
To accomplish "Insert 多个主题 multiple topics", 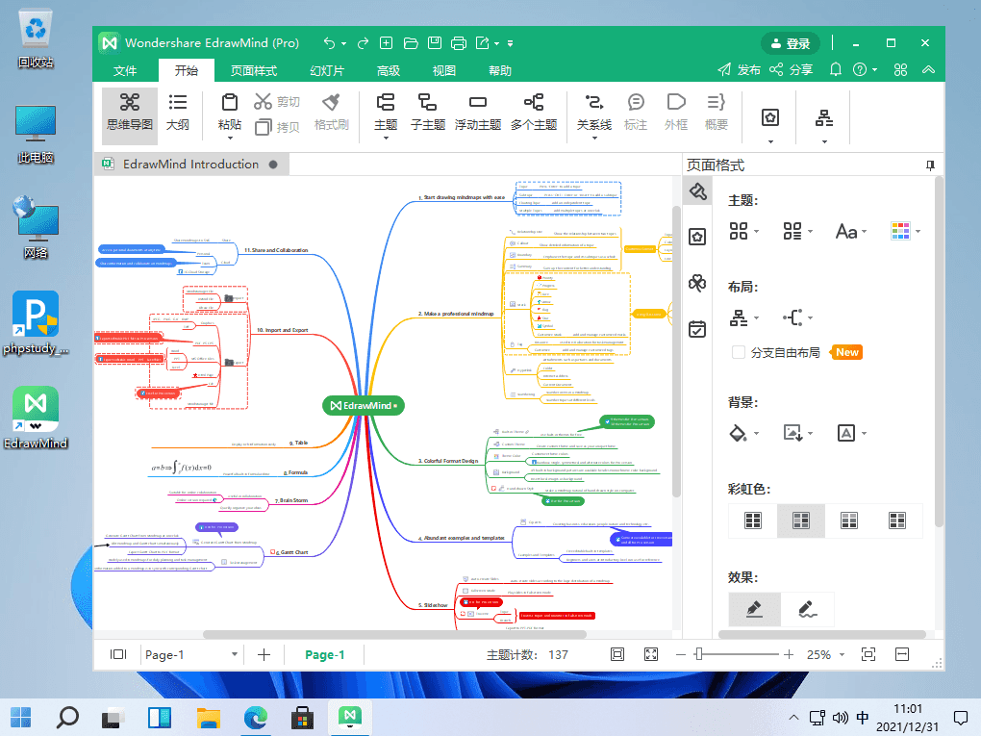I will tap(534, 113).
